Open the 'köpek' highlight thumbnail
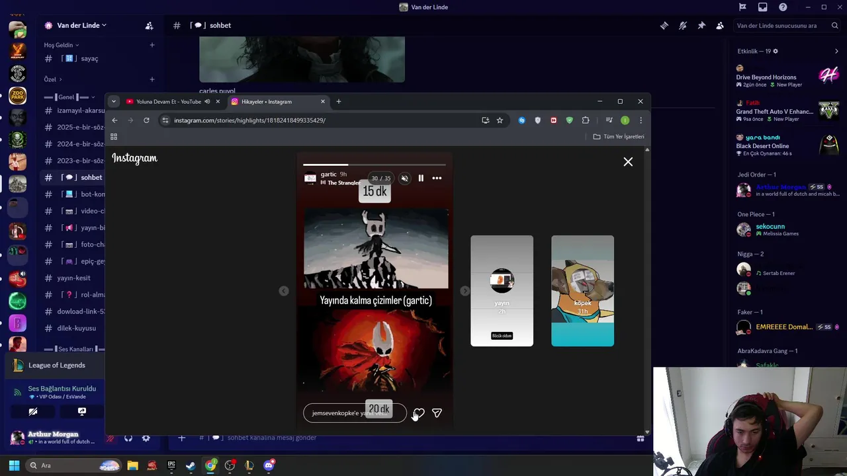The height and width of the screenshot is (476, 847). click(582, 291)
